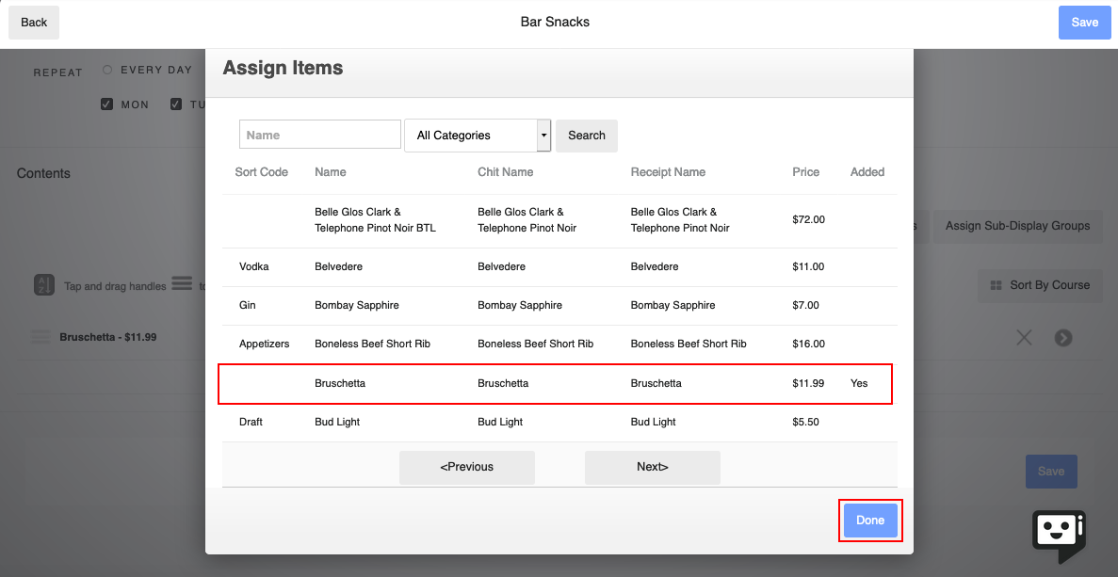
Task: Select the Every Day radio button
Action: pyautogui.click(x=108, y=69)
